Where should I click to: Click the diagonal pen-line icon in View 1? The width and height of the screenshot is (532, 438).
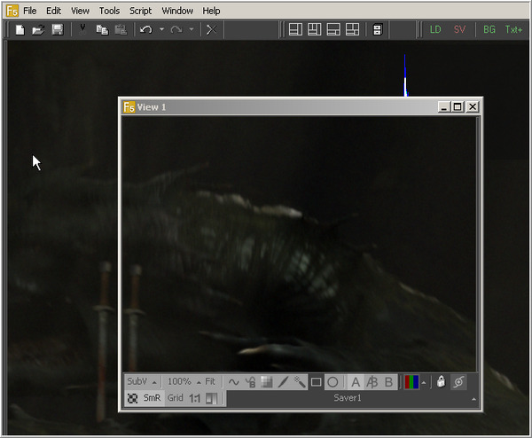click(283, 382)
